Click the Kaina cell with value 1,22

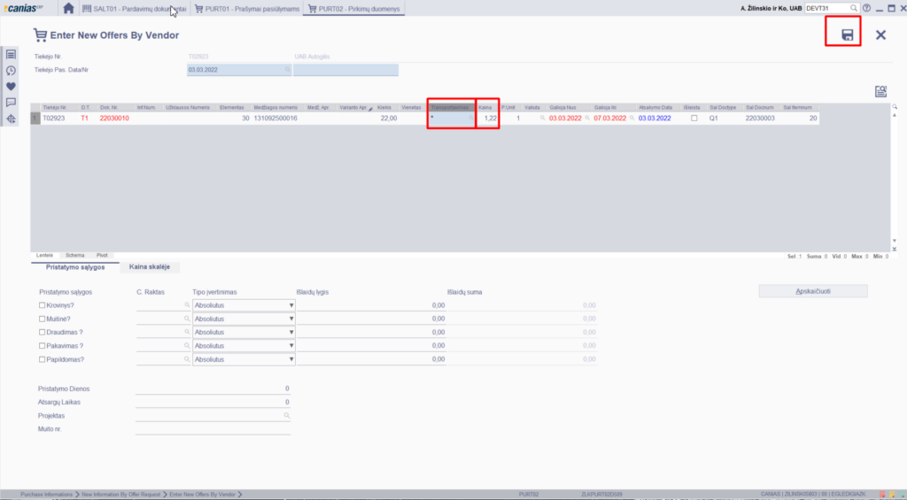coord(488,118)
